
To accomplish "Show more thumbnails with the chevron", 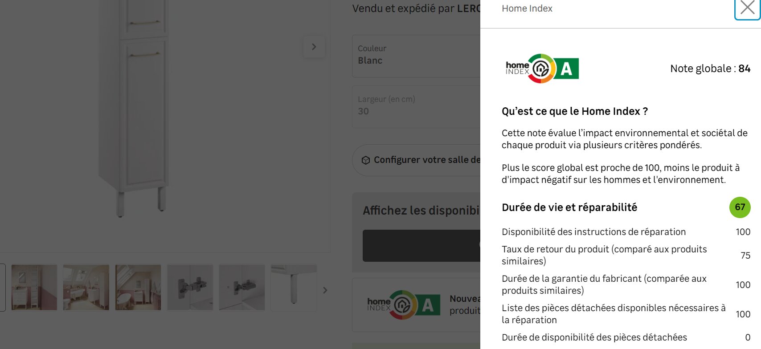I will point(325,290).
